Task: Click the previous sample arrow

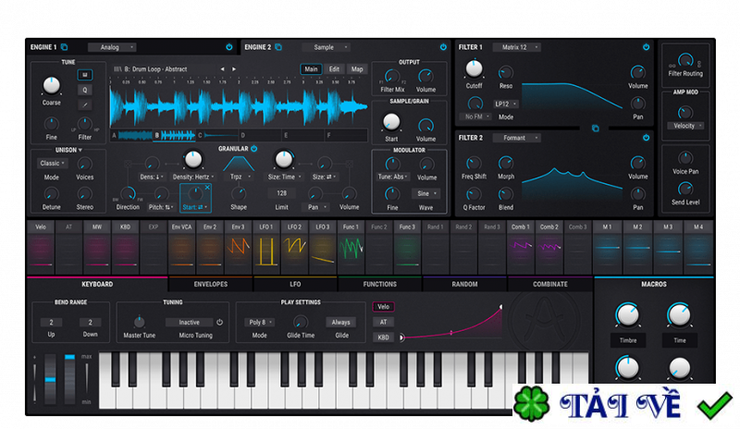Action: click(x=222, y=69)
